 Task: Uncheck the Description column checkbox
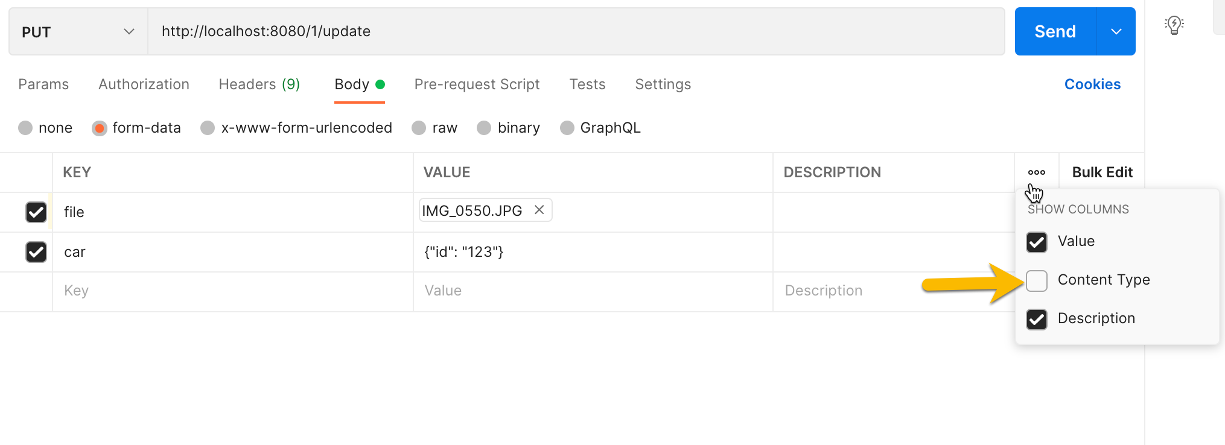pos(1037,319)
